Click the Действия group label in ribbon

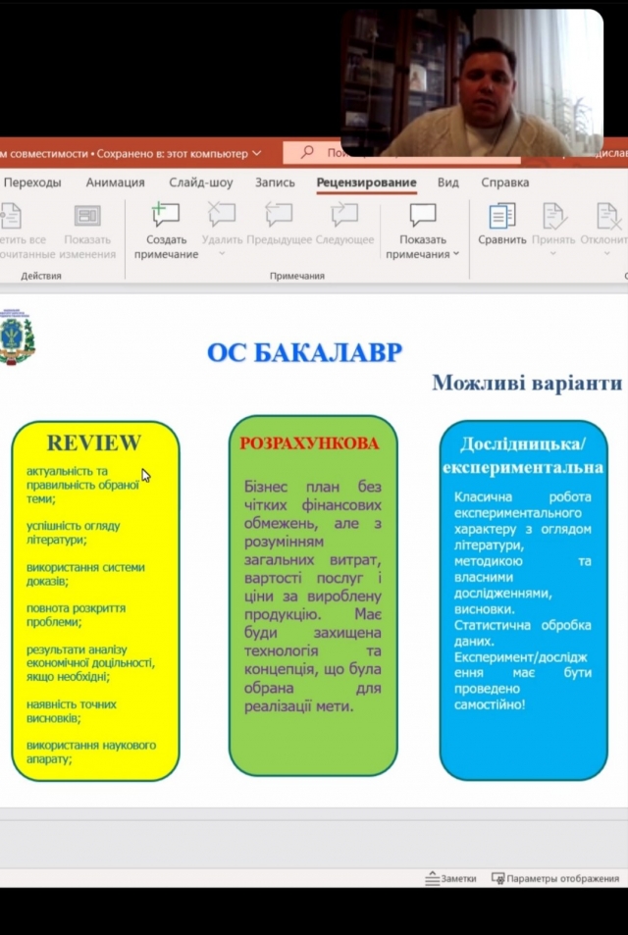pos(41,276)
